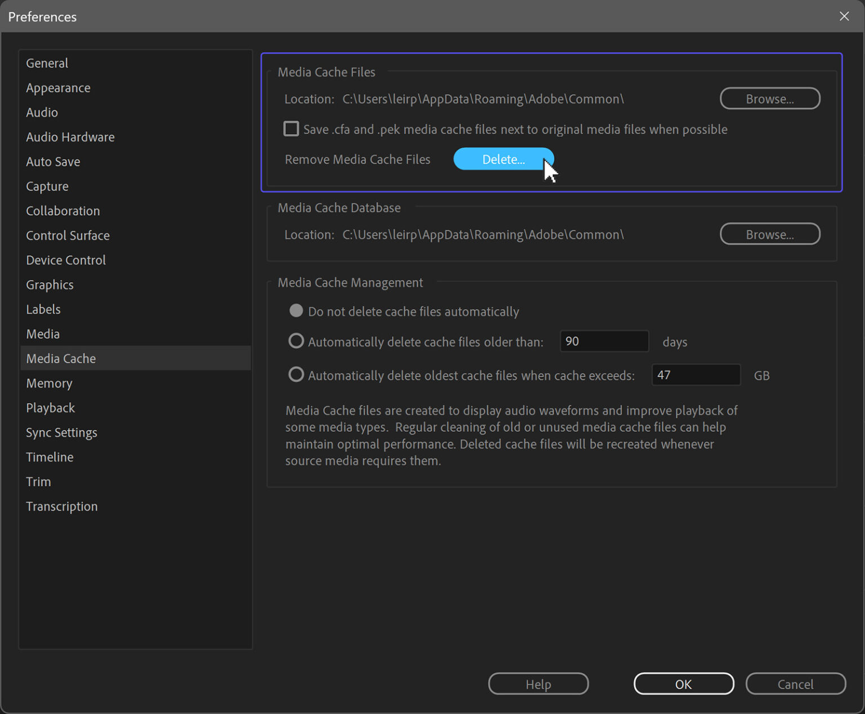865x714 pixels.
Task: Enable automatic deletion of cache files older than 90 days
Action: (x=296, y=341)
